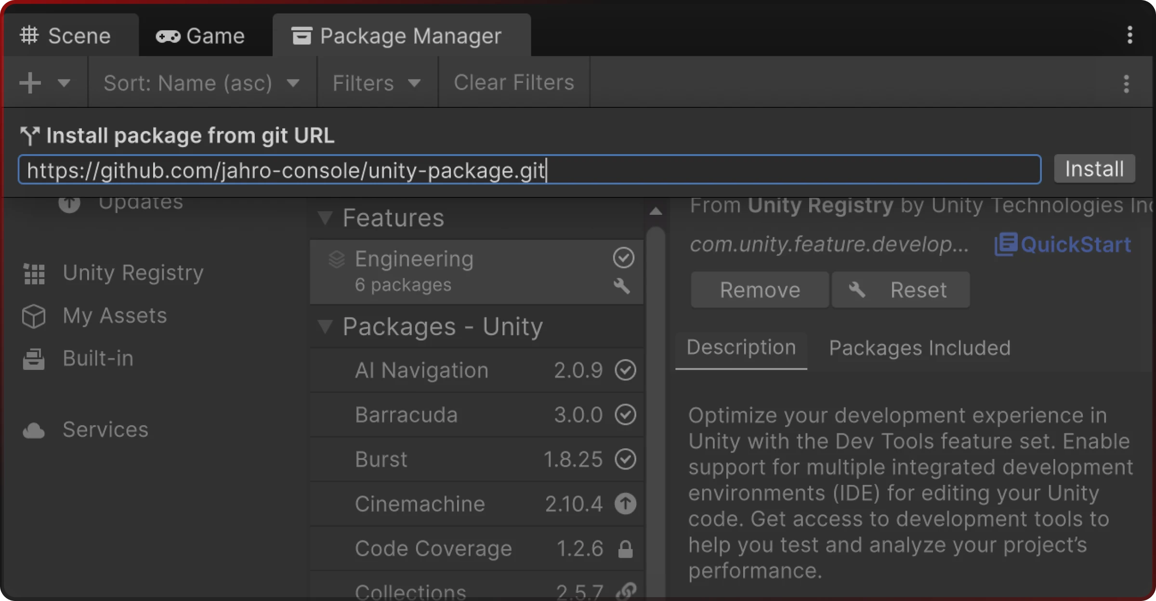
Task: Click the Remove button
Action: tap(760, 290)
